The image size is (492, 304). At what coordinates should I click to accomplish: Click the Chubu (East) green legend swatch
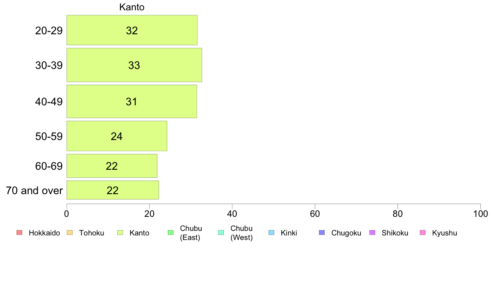171,232
